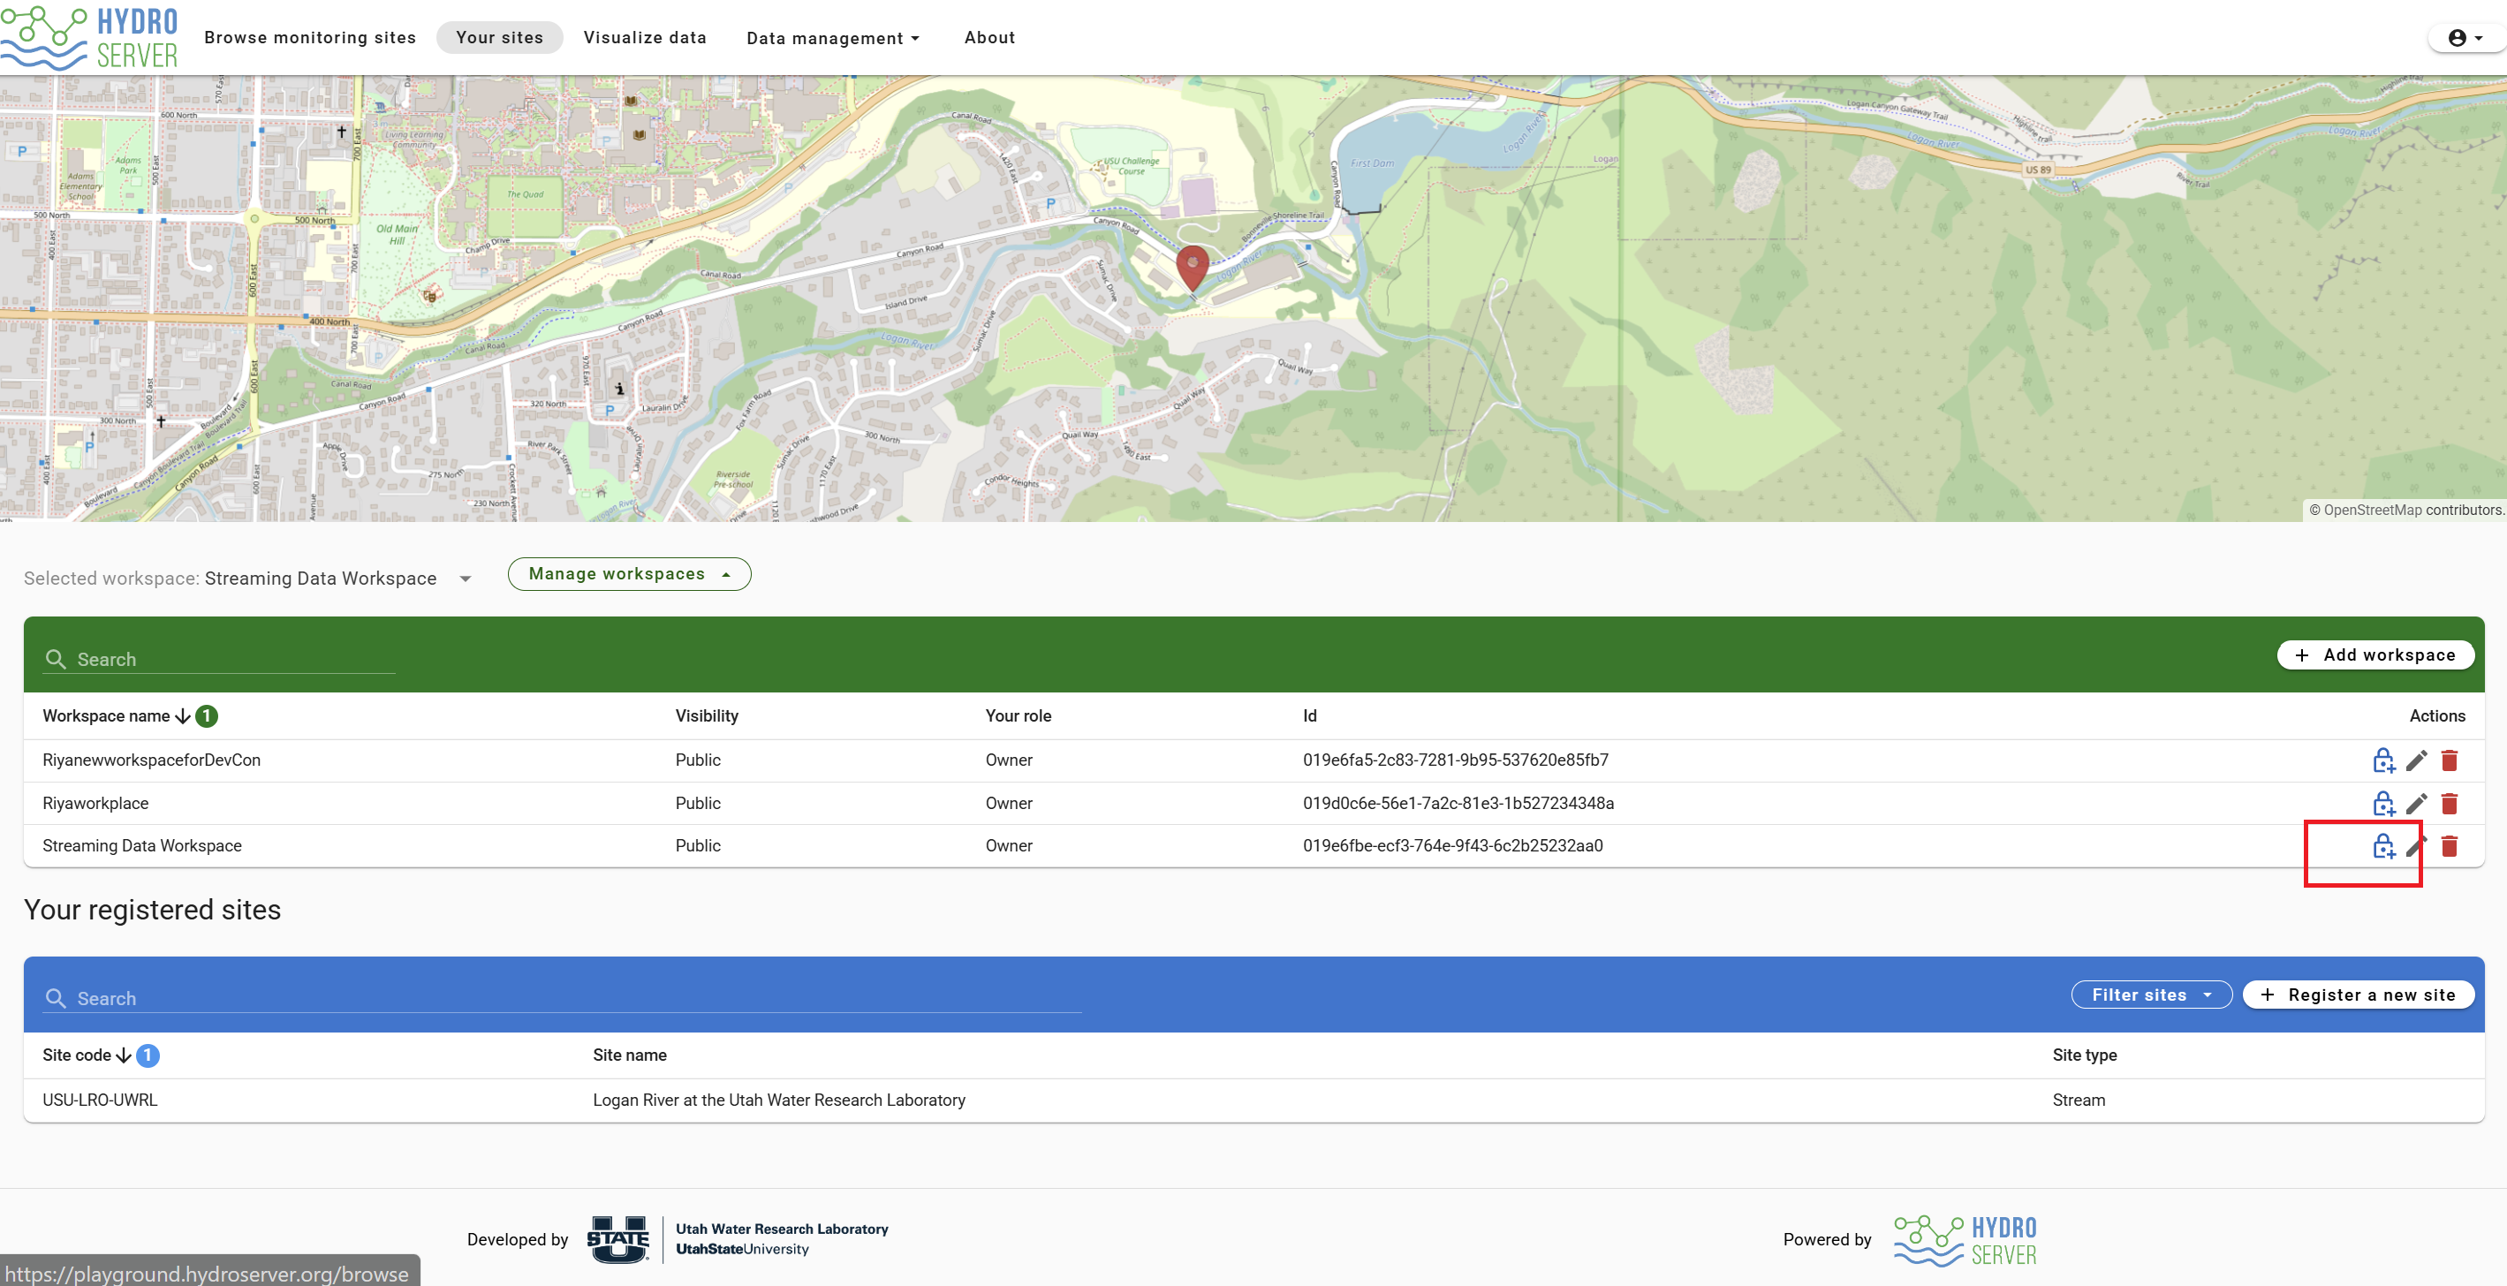Click the footer HydroServer logo

pyautogui.click(x=1965, y=1240)
